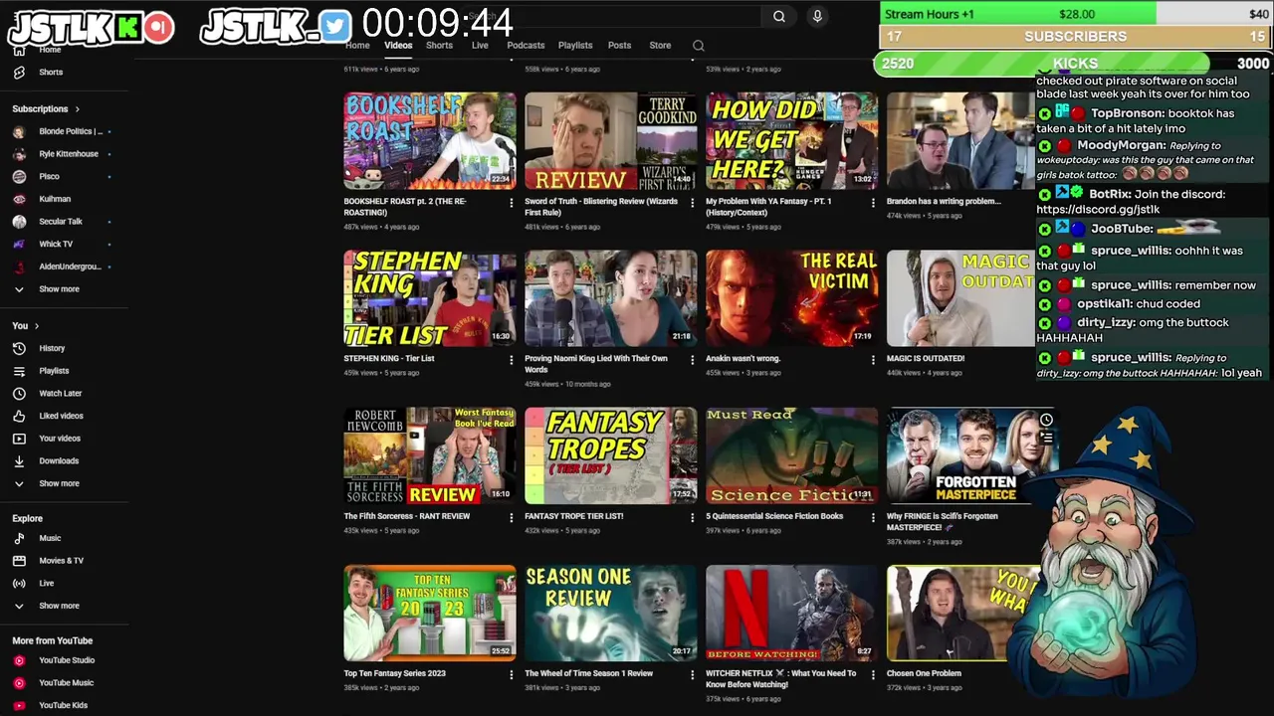Open options menu for My Problem With YA Fantasy
This screenshot has width=1274, height=716.
874,202
